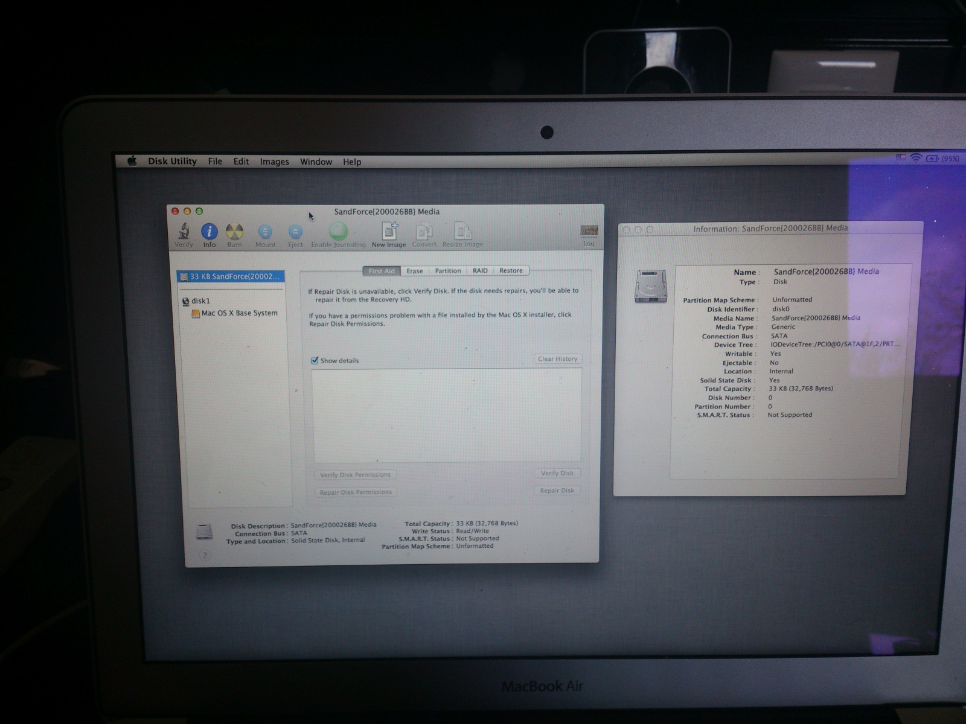Open the Window menu
This screenshot has height=724, width=966.
[316, 162]
